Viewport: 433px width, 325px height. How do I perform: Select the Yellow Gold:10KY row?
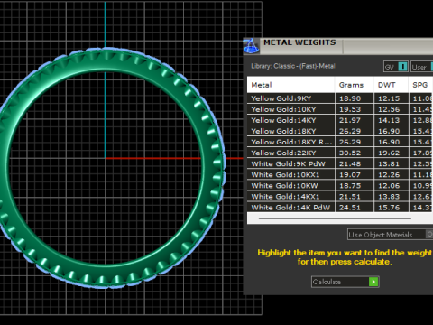tap(340, 109)
